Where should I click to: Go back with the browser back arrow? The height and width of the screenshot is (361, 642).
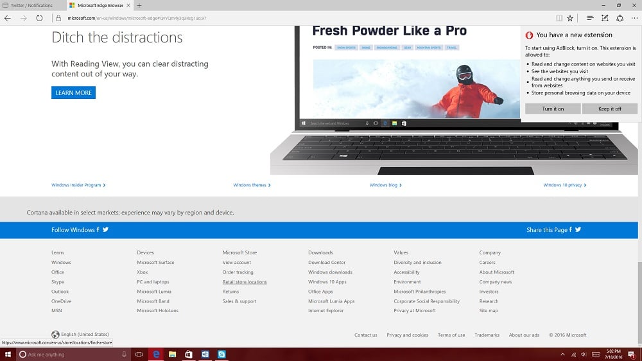(7, 18)
